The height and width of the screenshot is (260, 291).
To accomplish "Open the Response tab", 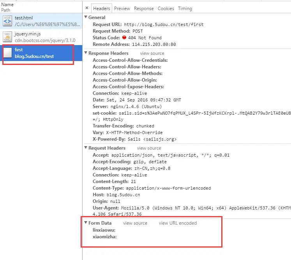I will (144, 9).
